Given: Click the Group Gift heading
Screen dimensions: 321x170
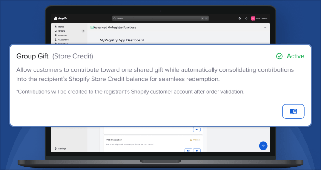Looking at the screenshot, I should 32,56.
